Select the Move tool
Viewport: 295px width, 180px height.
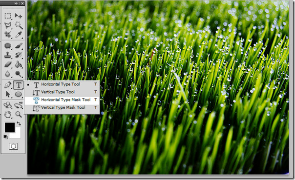19,16
